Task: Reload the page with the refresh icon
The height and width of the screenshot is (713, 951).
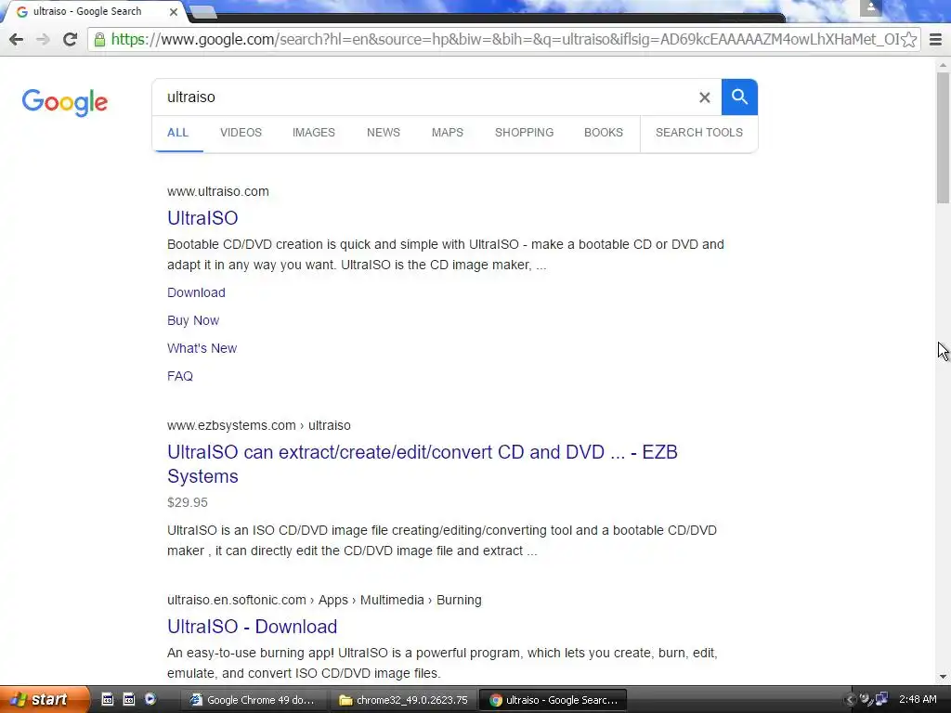Action: pos(70,39)
